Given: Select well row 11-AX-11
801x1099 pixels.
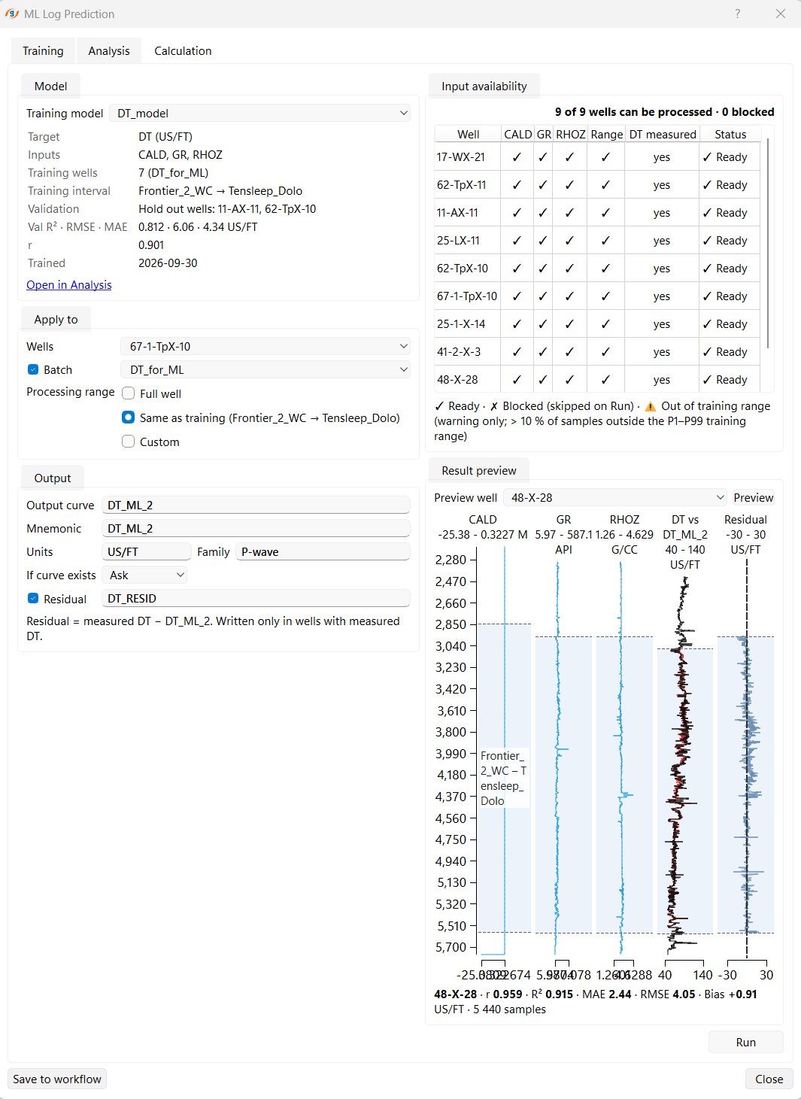Looking at the screenshot, I should click(x=597, y=212).
